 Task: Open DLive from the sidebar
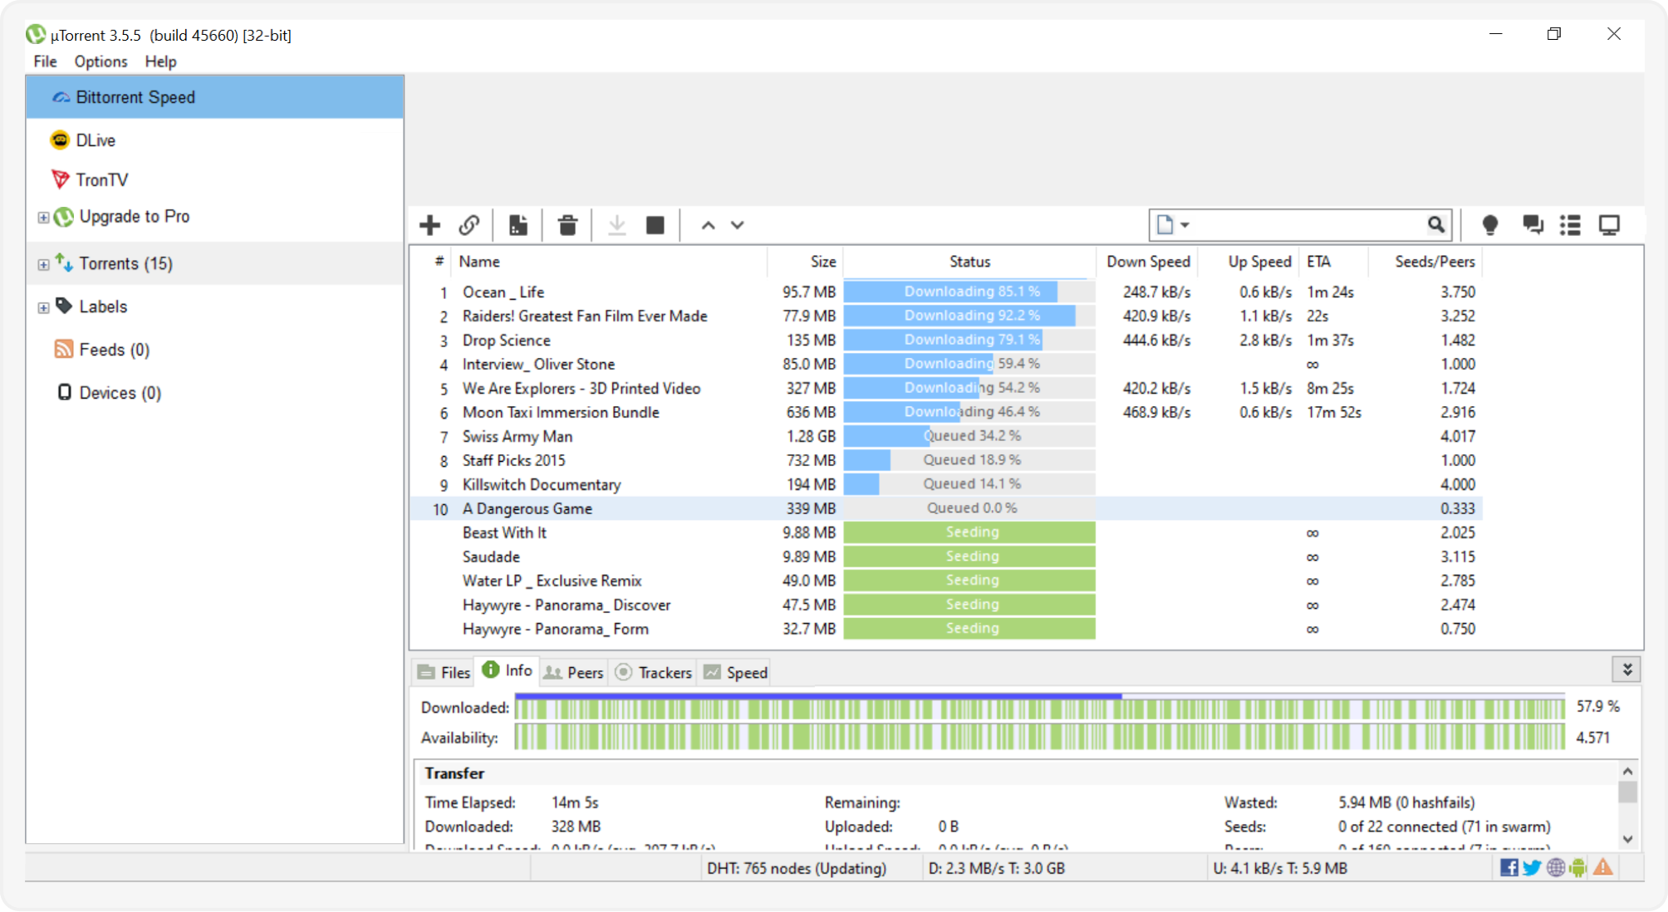point(96,140)
